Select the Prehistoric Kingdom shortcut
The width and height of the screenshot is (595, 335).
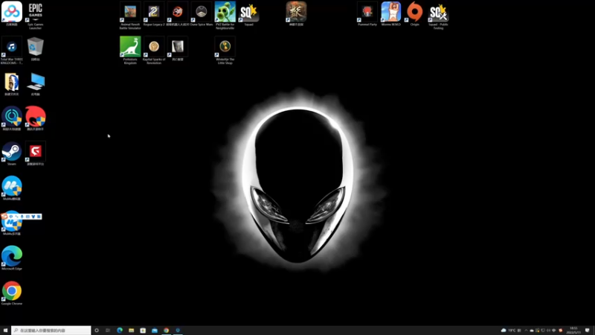tap(130, 50)
